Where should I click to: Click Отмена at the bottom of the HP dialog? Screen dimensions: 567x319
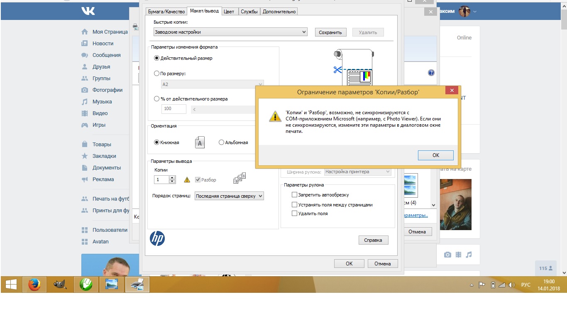[x=383, y=263]
